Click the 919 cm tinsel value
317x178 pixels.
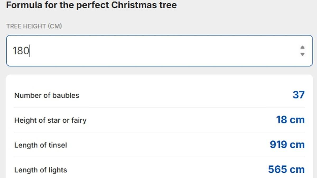tap(287, 145)
